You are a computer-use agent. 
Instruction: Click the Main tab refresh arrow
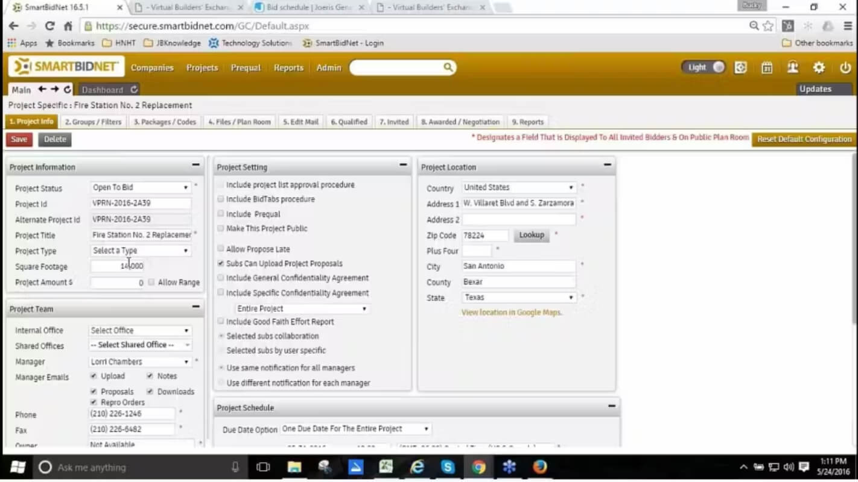click(68, 89)
